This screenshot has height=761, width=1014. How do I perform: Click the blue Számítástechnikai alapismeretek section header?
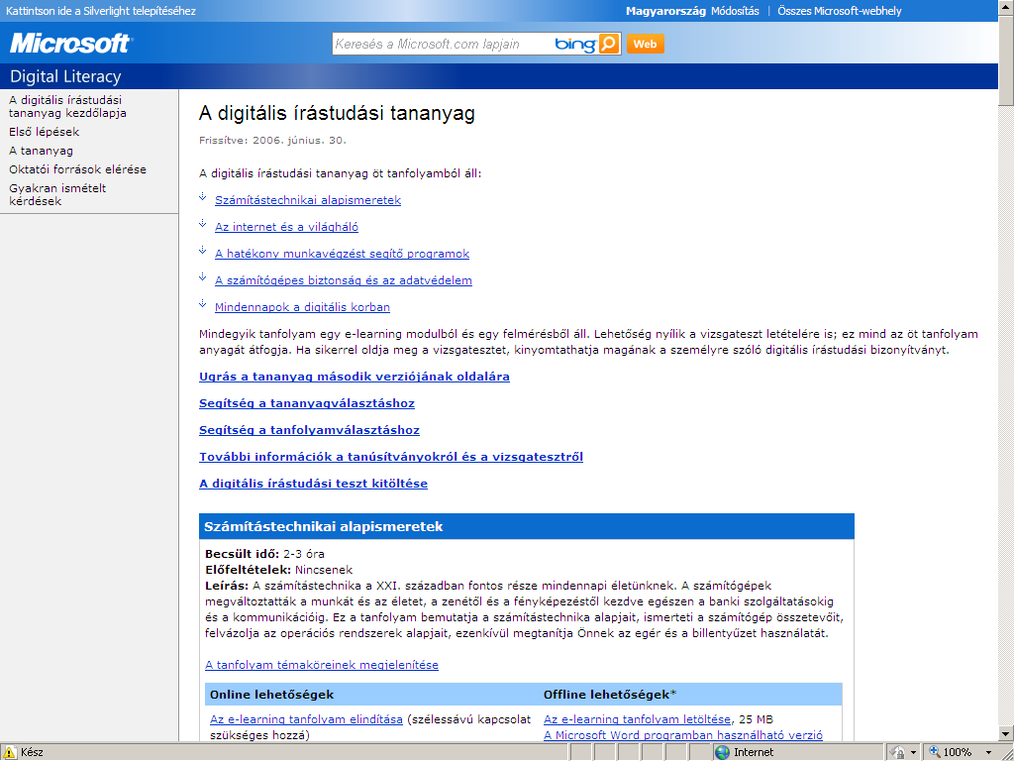coord(527,527)
